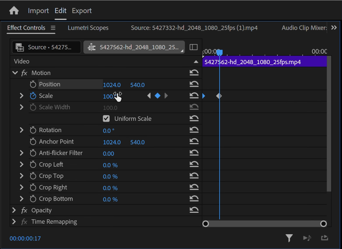Screen dimensions: 342x249
Task: Expand the Scale property
Action: [21, 96]
